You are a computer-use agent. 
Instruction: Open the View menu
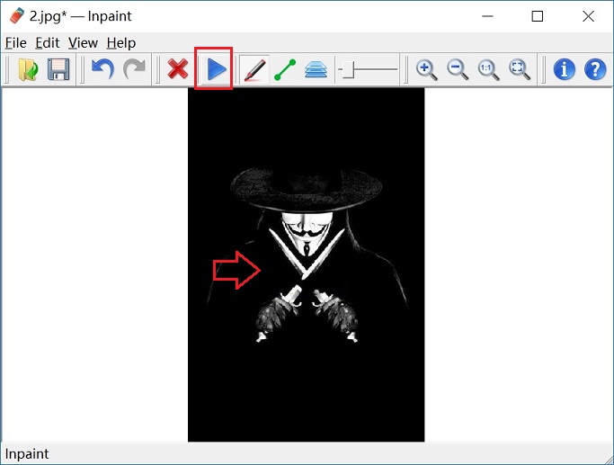(x=83, y=42)
